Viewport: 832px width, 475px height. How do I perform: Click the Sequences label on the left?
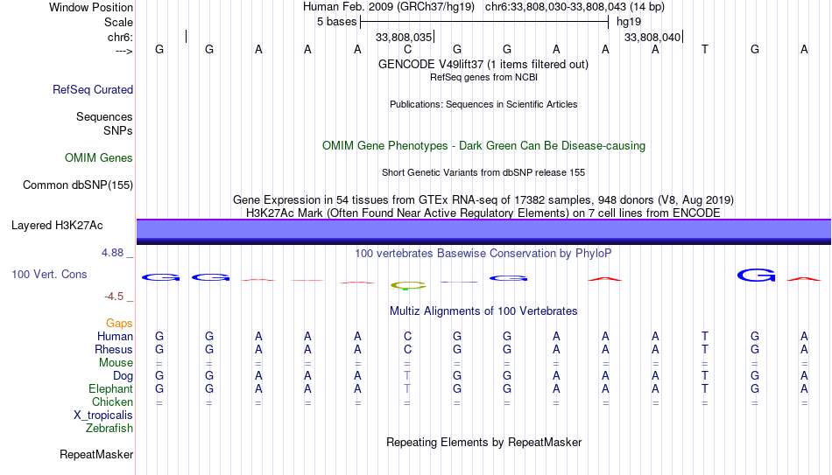tap(104, 116)
